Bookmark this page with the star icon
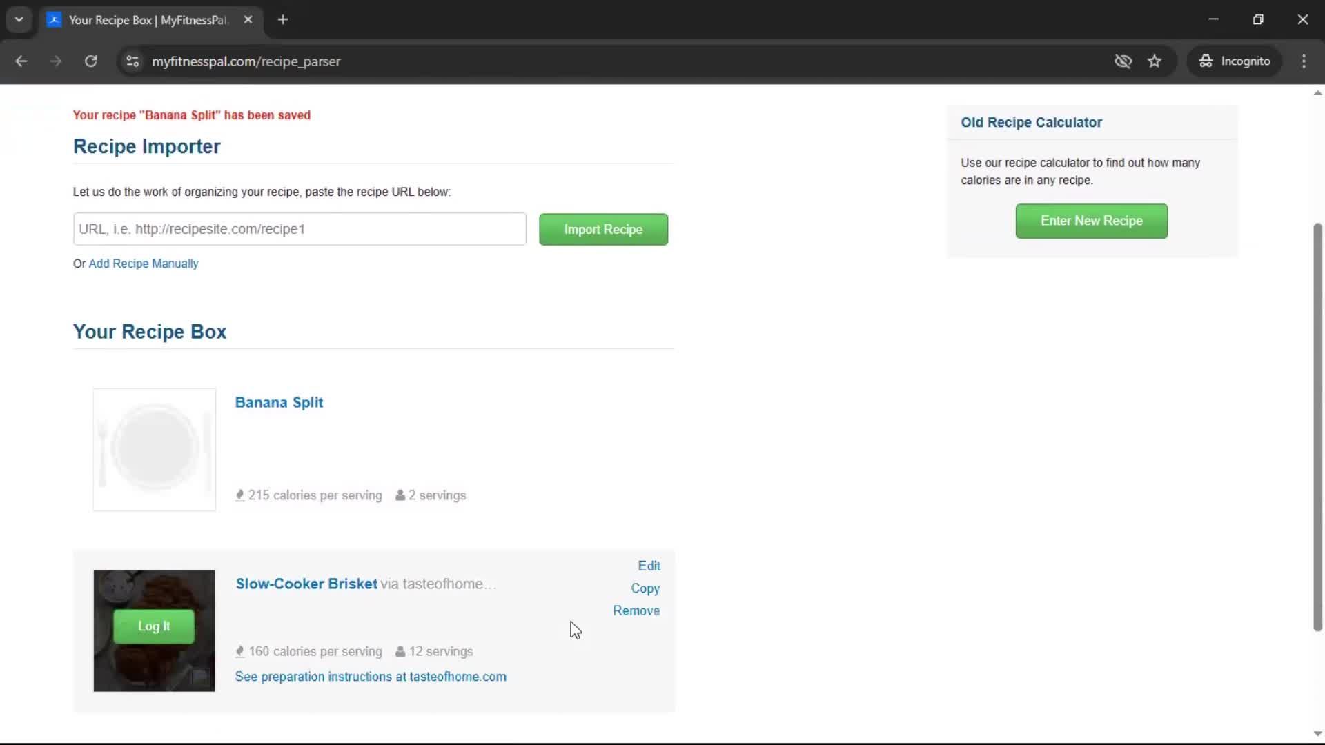 pos(1155,61)
